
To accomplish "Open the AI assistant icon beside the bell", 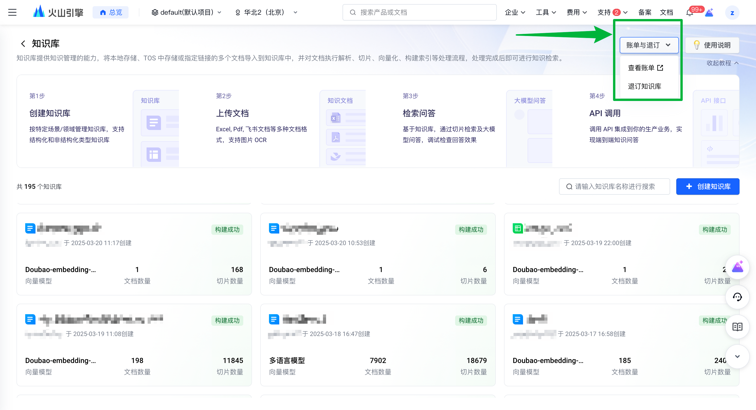I will (x=709, y=13).
